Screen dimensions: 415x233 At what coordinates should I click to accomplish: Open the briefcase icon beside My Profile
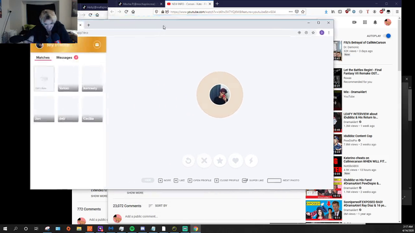point(97,45)
